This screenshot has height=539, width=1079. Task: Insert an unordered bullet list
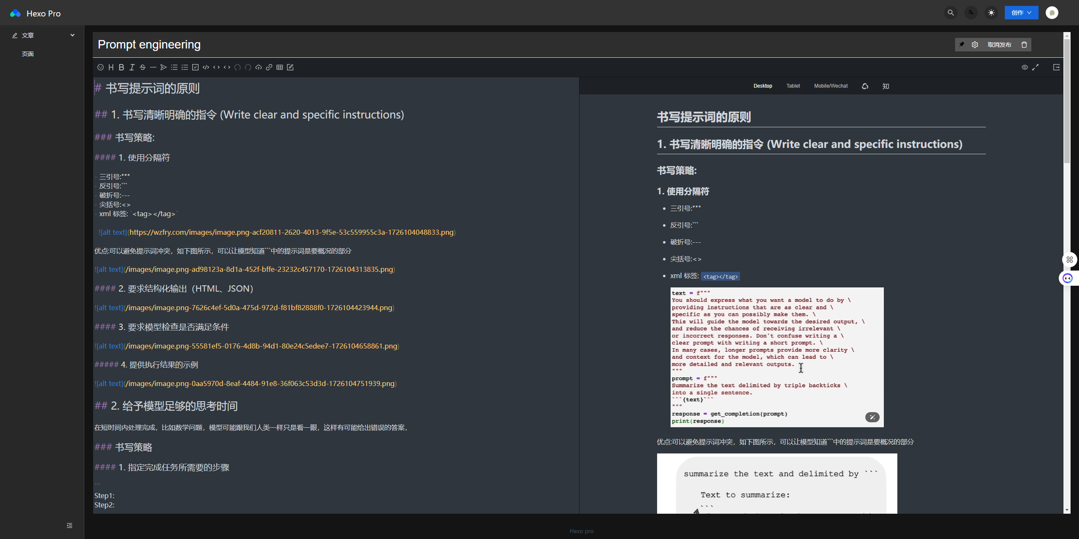coord(174,67)
